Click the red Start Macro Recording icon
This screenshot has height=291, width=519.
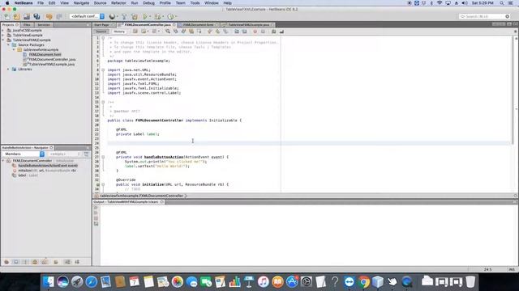(255, 32)
